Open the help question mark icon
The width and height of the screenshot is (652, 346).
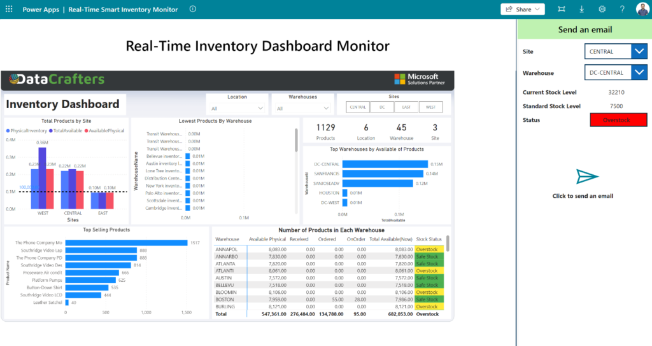point(622,9)
